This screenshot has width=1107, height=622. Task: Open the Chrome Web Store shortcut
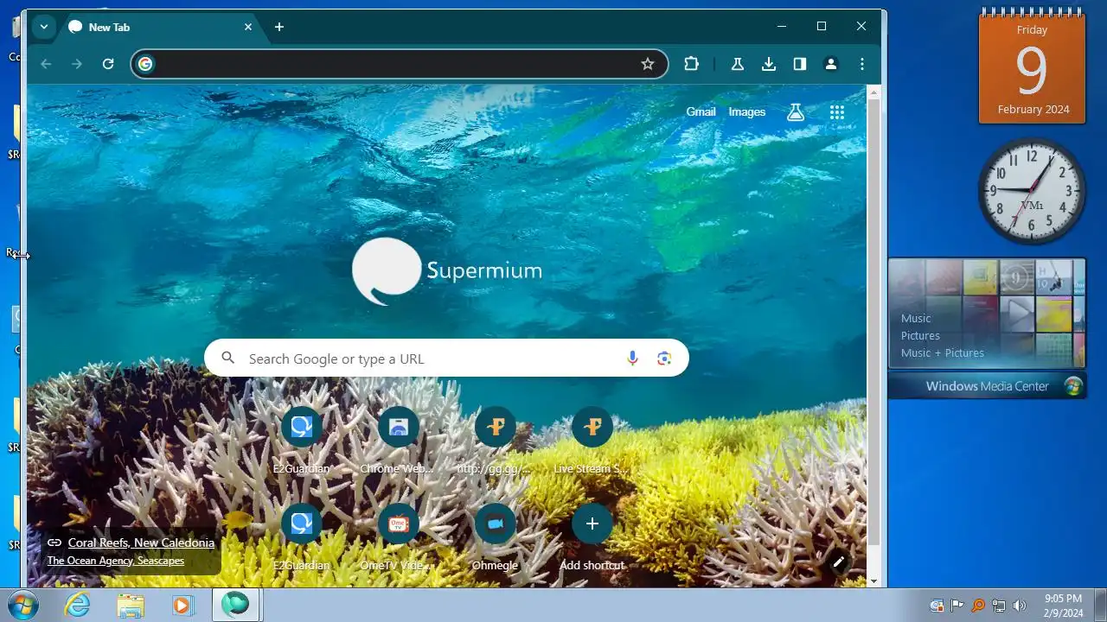399,441
